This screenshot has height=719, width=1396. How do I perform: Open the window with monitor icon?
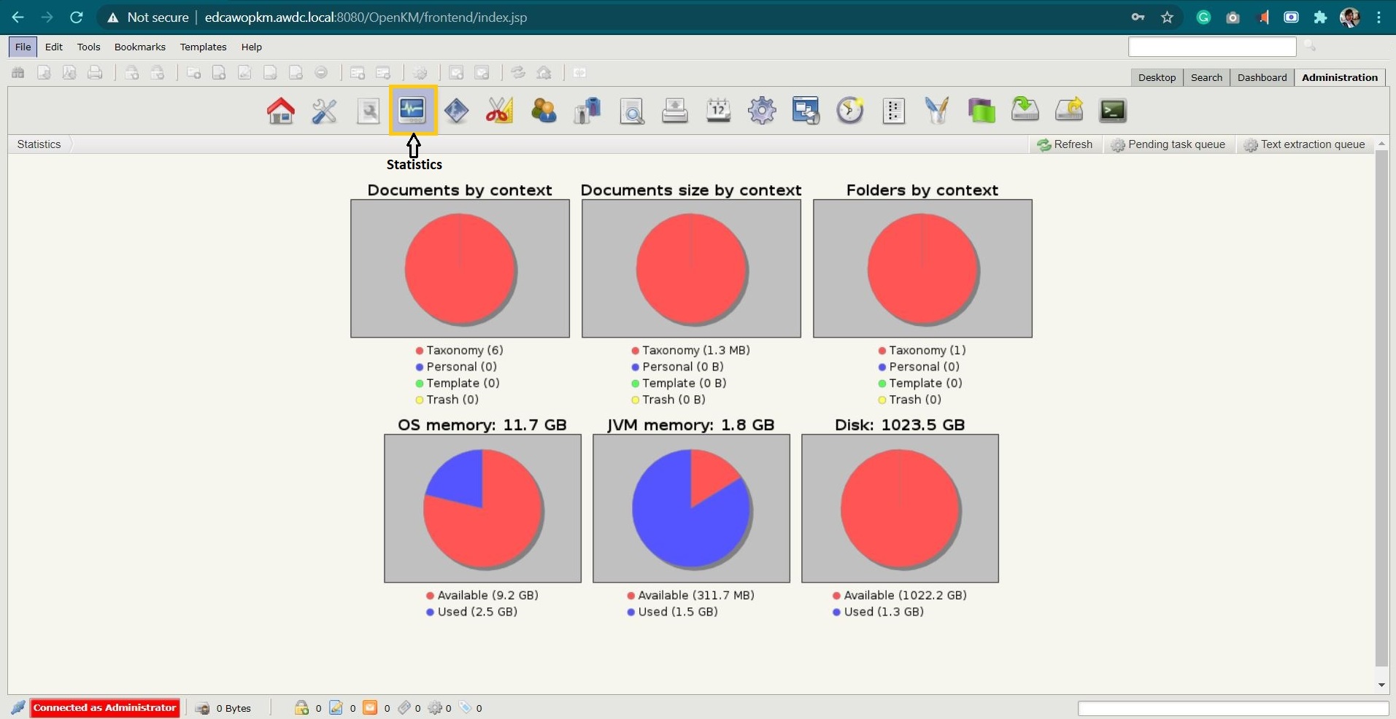[806, 111]
